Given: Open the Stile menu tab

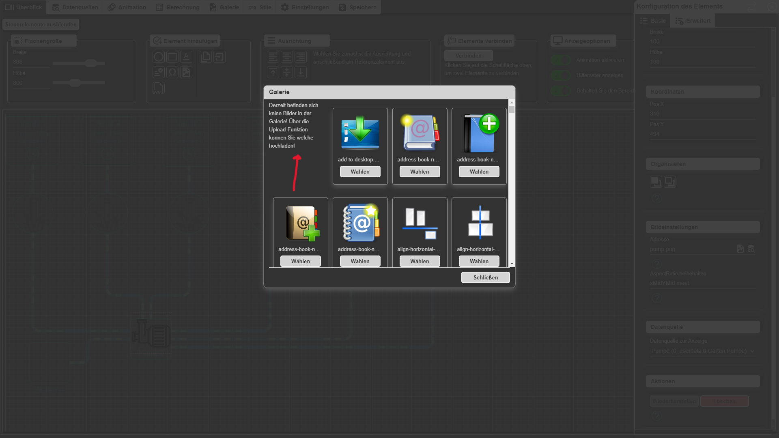Looking at the screenshot, I should [260, 7].
